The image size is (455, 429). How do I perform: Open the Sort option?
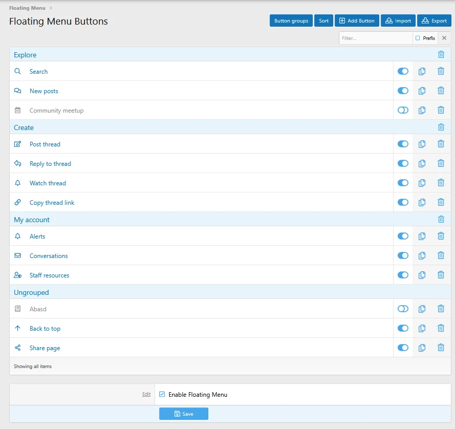(323, 20)
